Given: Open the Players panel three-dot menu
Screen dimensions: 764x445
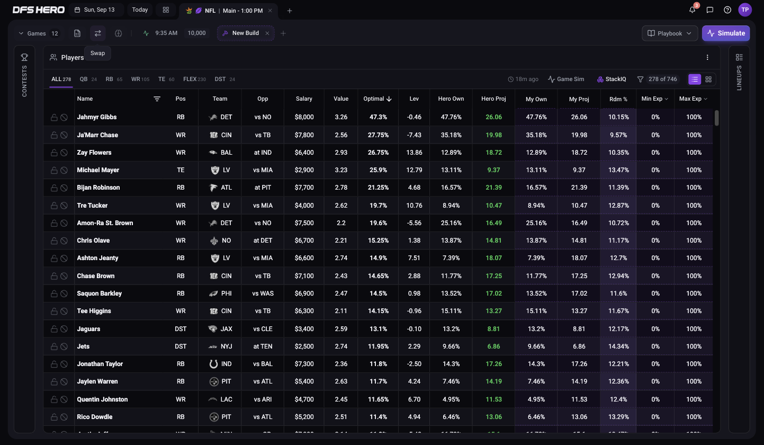Looking at the screenshot, I should pos(707,57).
